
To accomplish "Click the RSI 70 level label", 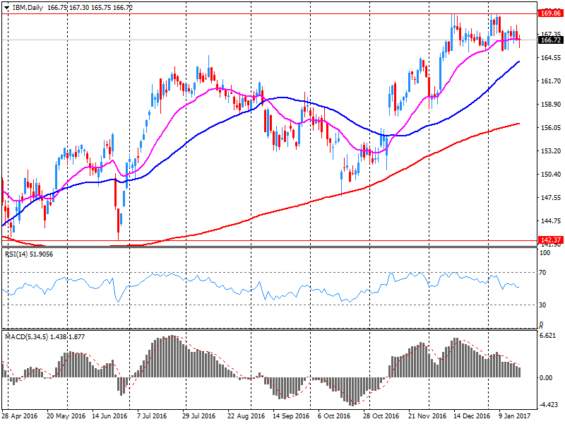I will pos(542,273).
